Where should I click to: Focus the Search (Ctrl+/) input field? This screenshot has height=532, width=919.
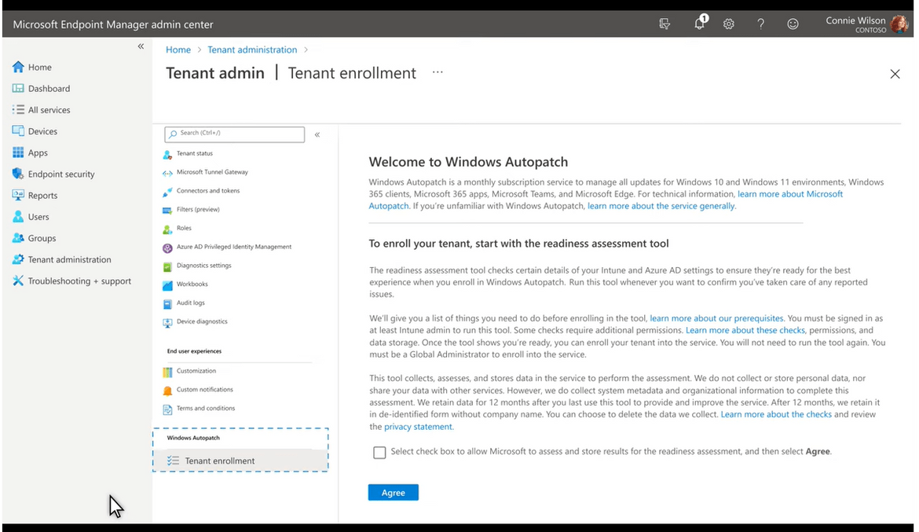pos(234,134)
